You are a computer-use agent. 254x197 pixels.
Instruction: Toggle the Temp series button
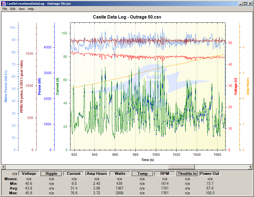(x=142, y=173)
